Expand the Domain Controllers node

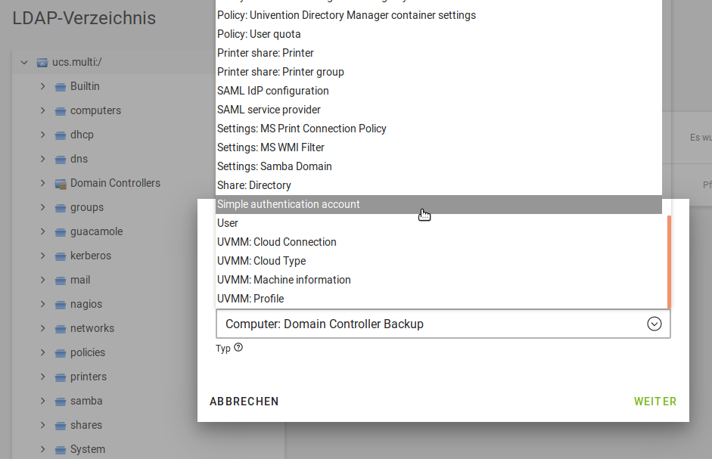(x=42, y=183)
